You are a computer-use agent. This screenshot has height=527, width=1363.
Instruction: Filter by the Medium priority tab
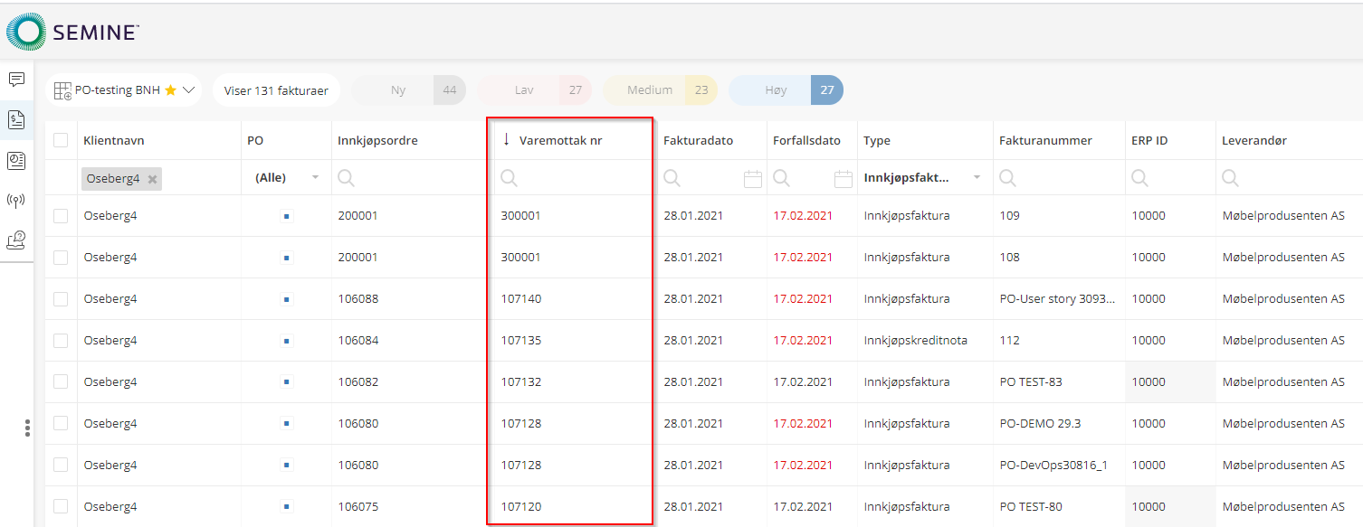click(660, 90)
